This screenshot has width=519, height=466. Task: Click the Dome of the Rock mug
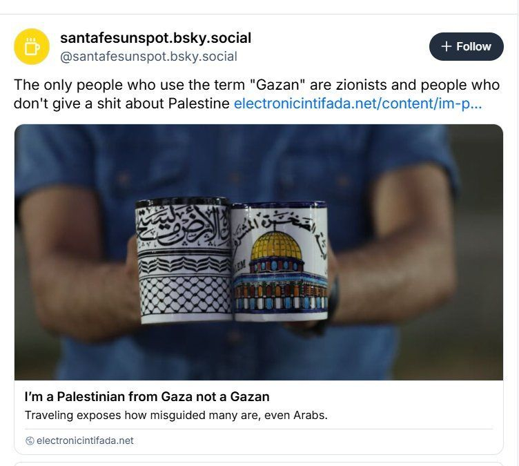tap(280, 262)
